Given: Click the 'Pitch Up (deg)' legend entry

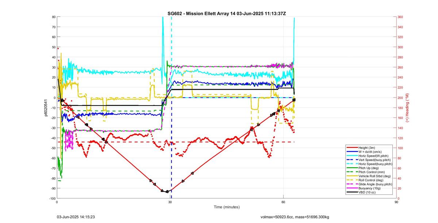Looking at the screenshot, I should [370, 168].
